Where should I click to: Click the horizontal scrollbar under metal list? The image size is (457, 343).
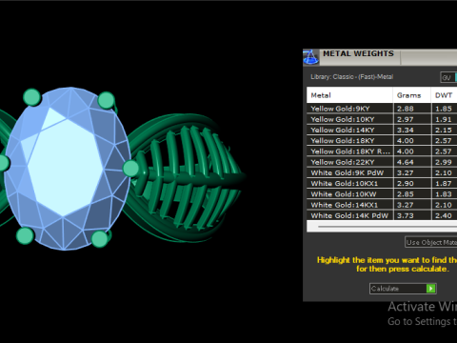tap(382, 227)
